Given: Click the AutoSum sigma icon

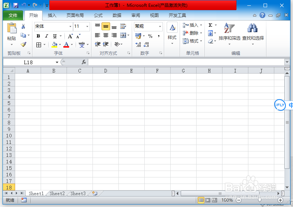Looking at the screenshot, I should click(211, 25).
